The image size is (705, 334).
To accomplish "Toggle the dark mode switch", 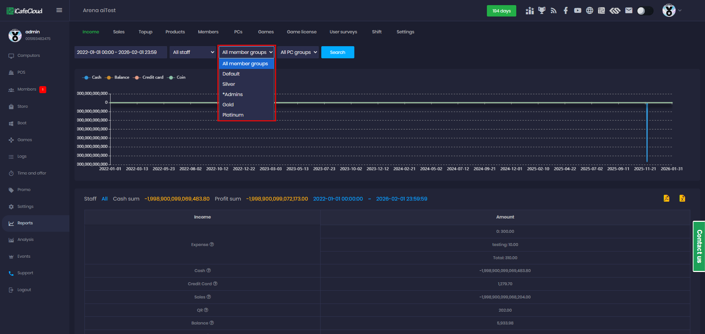I will [645, 11].
